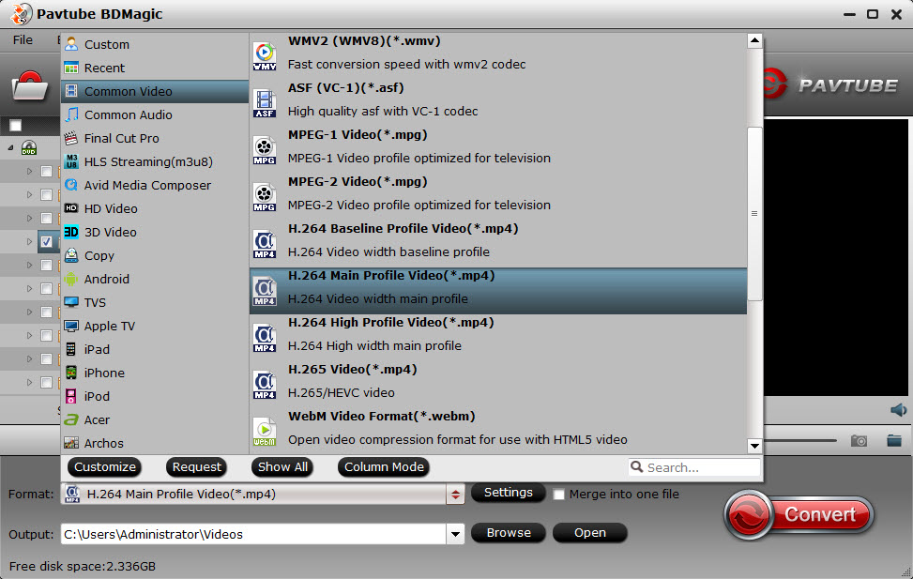Click the Open output folder button

pos(590,533)
